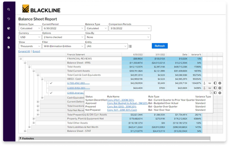Expand Property, Plant & Equipment-Net node

click(33, 119)
